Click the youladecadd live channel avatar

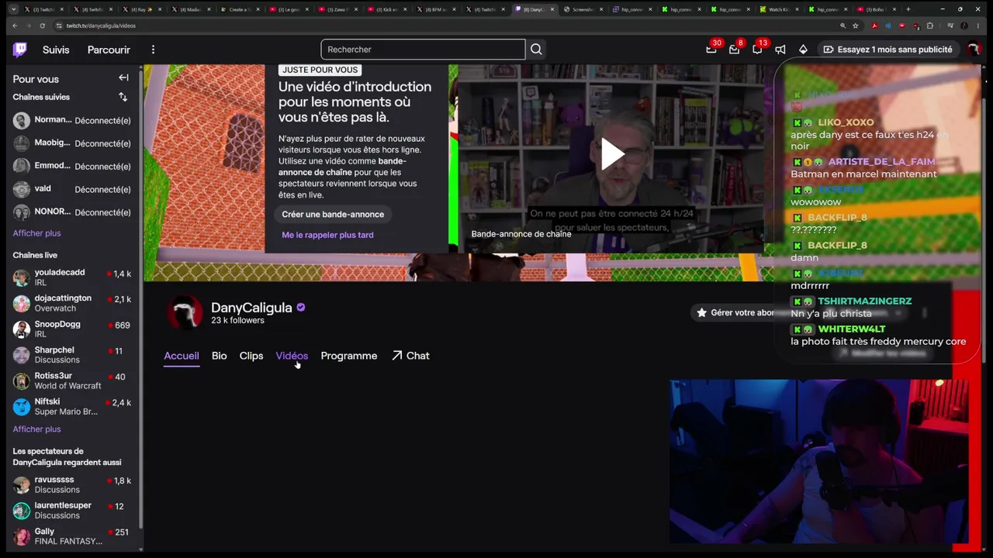pos(22,277)
